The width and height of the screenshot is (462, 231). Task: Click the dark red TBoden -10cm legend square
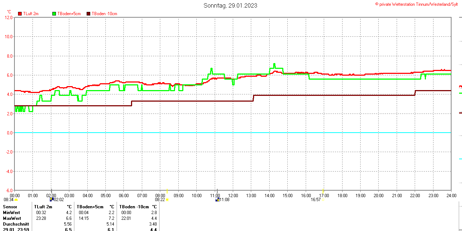click(x=89, y=14)
